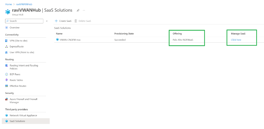Click the Home breadcrumb link
Viewport: 264px width, 129px height.
pos(8,4)
